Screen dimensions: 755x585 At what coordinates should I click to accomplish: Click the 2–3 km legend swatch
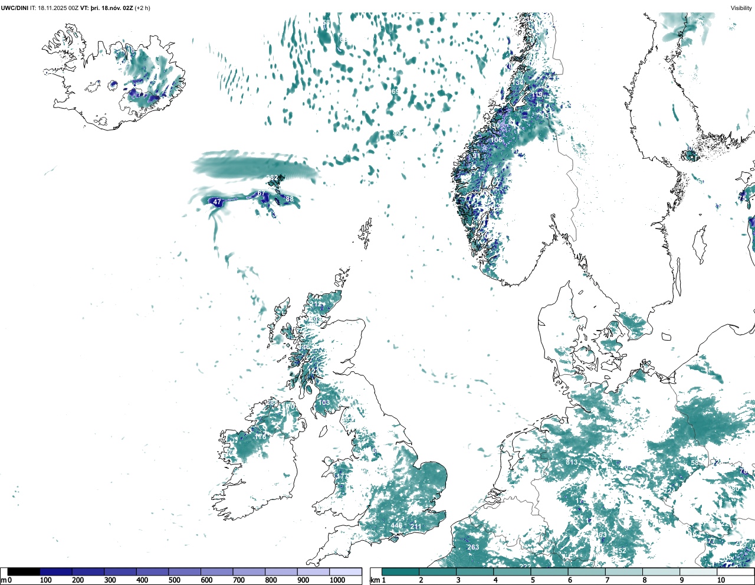click(x=438, y=571)
